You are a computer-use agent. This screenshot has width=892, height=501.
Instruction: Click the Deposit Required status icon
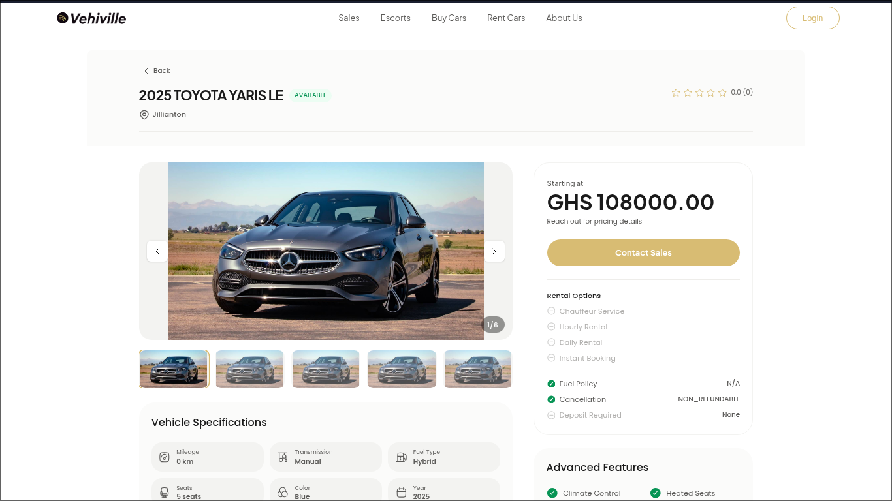551,415
